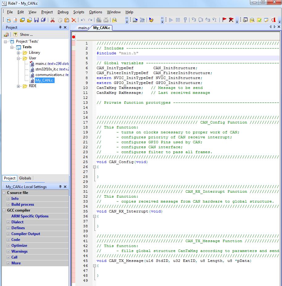Switch to the Globals tab
282x286 pixels.
pos(25,178)
